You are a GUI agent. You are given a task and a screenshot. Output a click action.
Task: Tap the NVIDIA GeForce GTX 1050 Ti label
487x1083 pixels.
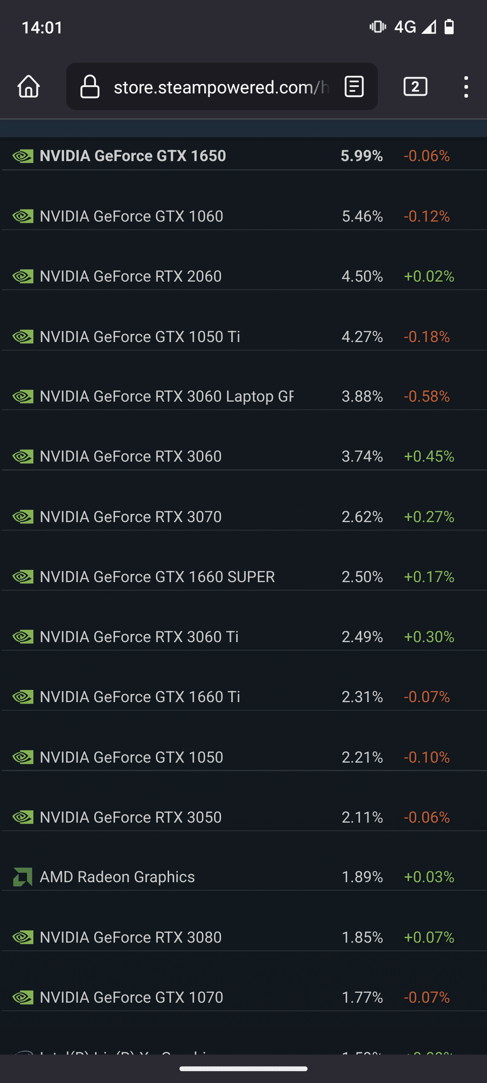(140, 337)
